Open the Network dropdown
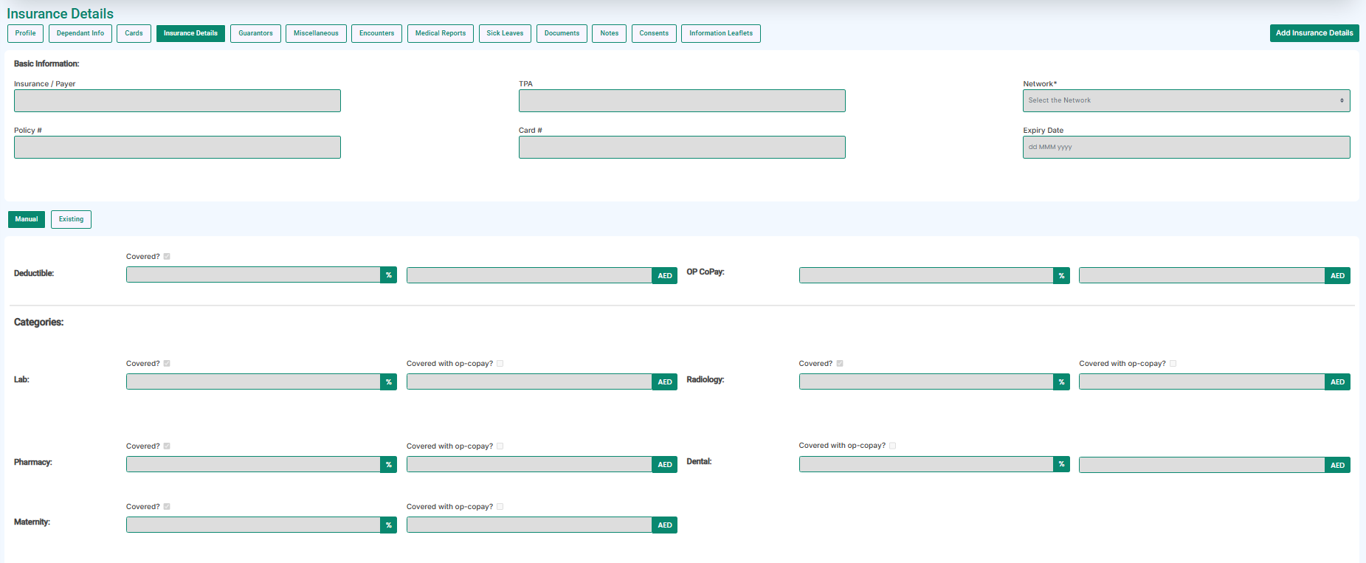The width and height of the screenshot is (1366, 563). (x=1186, y=100)
